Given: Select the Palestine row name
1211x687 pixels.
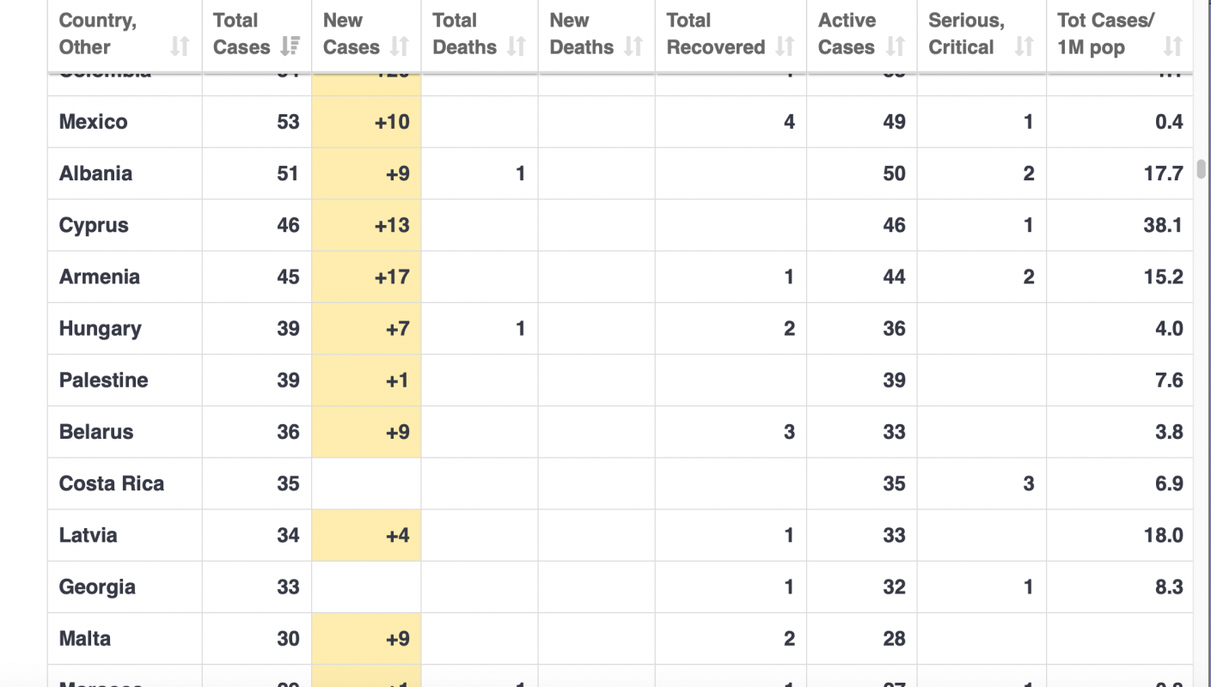Looking at the screenshot, I should tap(103, 380).
